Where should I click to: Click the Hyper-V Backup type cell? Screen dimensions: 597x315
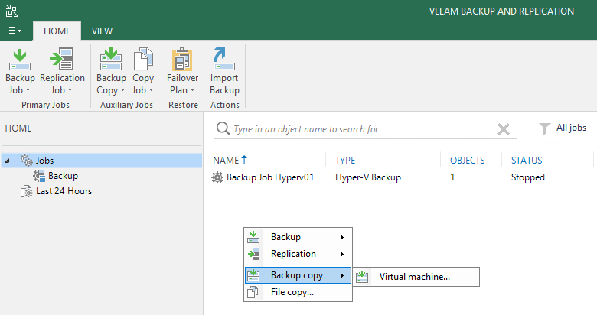(x=368, y=177)
